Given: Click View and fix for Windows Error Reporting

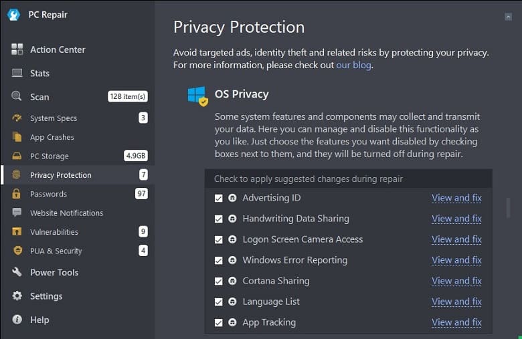Looking at the screenshot, I should tap(456, 260).
